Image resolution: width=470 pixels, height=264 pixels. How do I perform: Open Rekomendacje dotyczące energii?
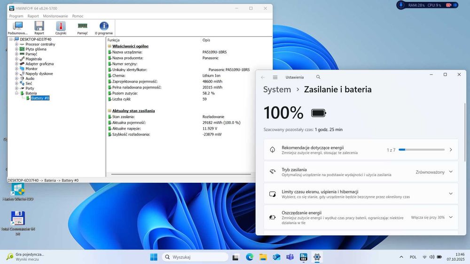click(361, 150)
